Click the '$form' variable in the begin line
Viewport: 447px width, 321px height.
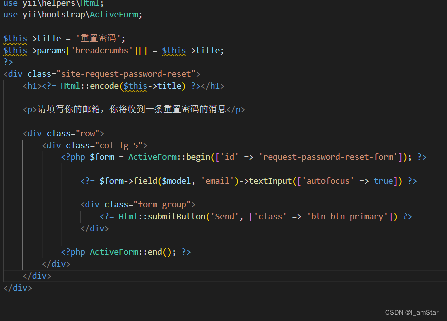tap(102, 157)
